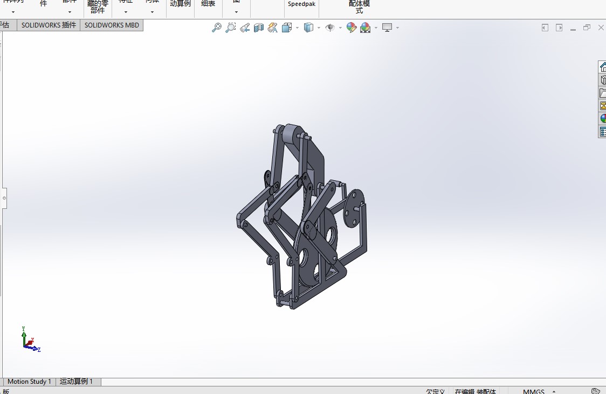Open the Design Library task pane tab

tap(603, 80)
